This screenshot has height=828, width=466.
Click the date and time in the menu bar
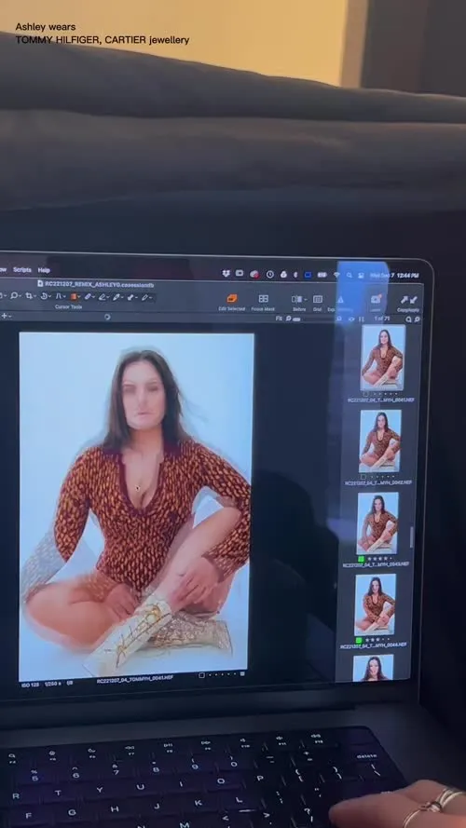click(394, 276)
